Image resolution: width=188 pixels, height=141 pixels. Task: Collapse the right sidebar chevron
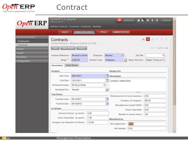[x=171, y=37]
